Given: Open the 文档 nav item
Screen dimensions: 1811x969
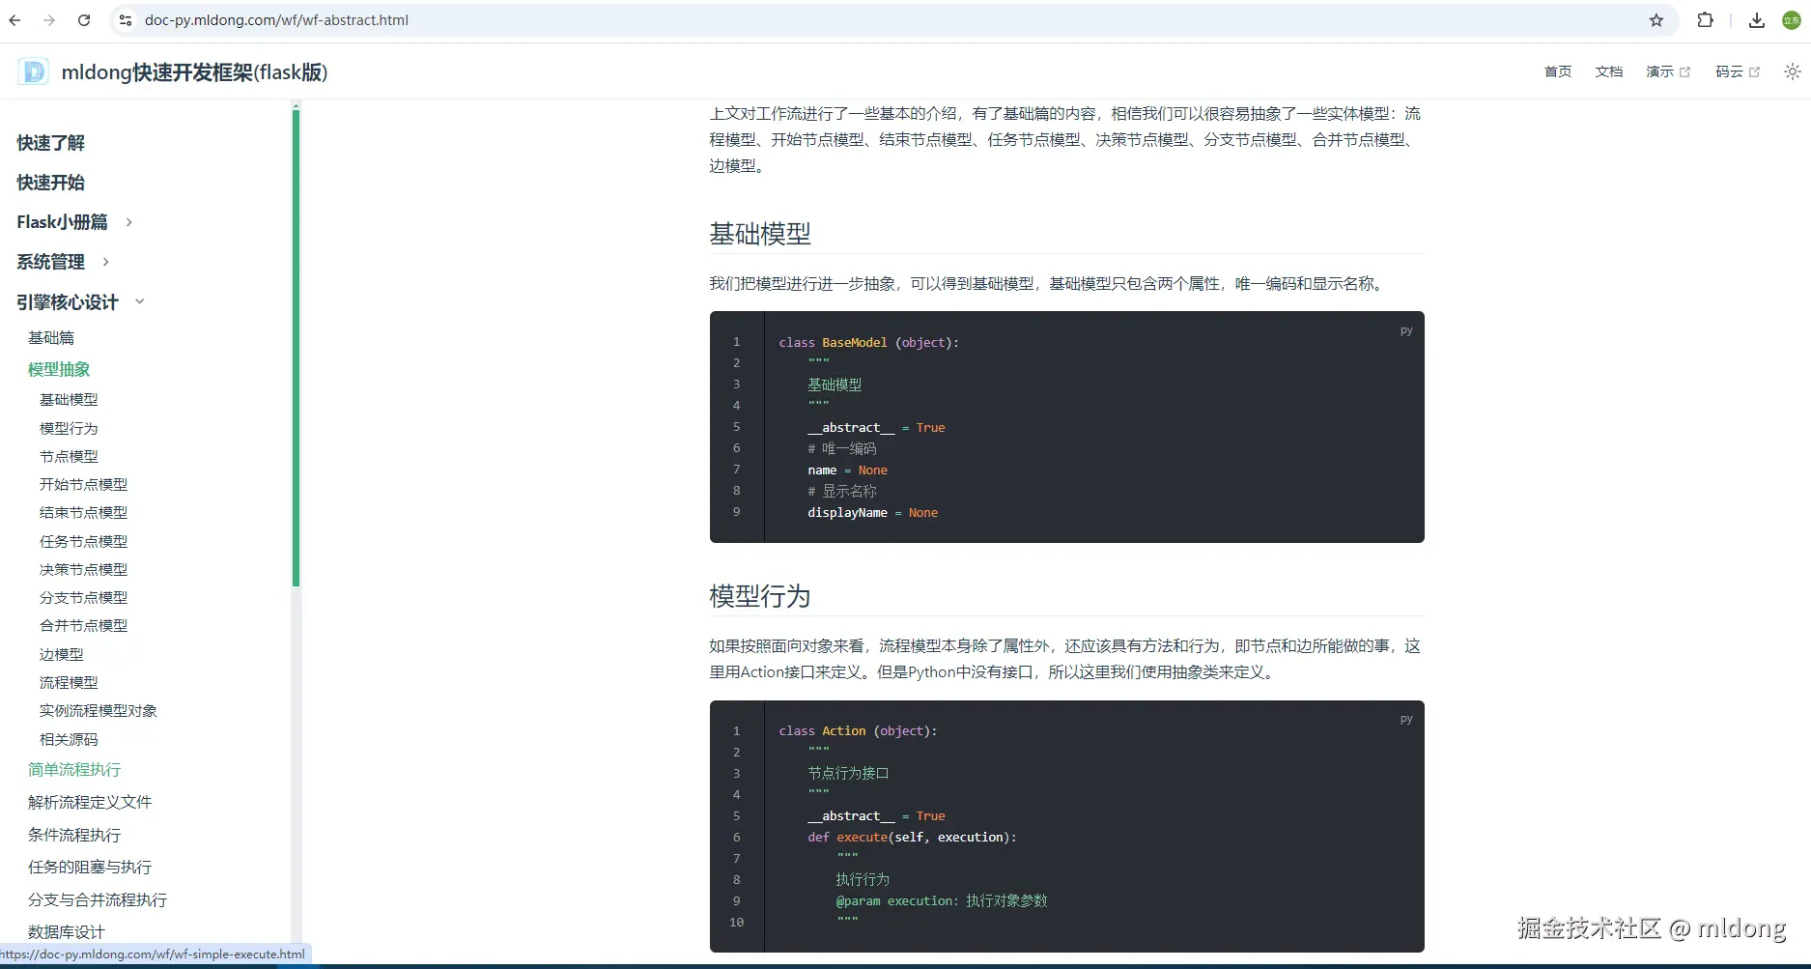Looking at the screenshot, I should pos(1609,71).
